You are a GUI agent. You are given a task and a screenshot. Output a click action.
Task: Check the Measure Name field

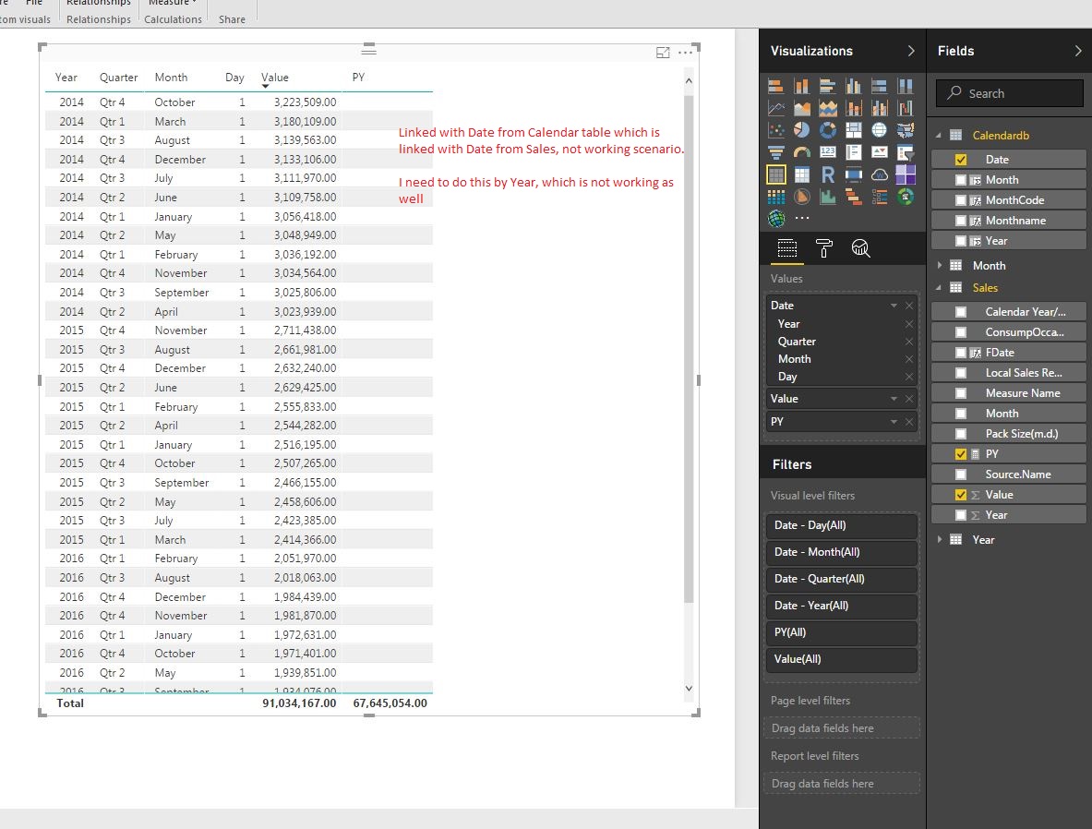[x=960, y=393]
